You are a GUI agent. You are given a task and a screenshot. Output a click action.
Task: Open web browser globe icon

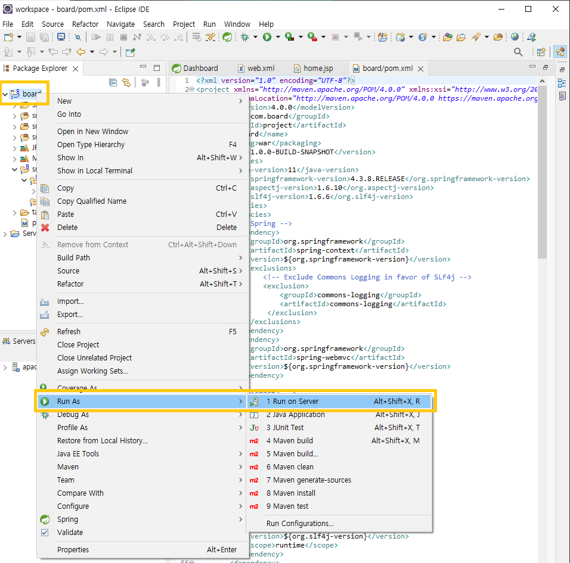point(515,37)
